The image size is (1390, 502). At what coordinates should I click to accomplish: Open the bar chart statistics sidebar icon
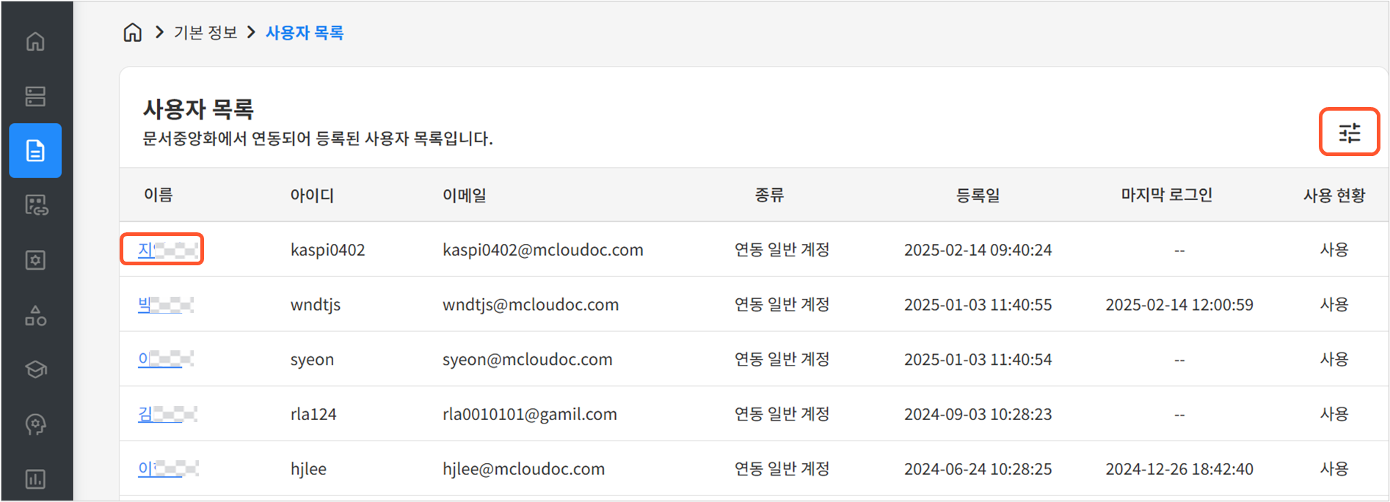pyautogui.click(x=35, y=479)
